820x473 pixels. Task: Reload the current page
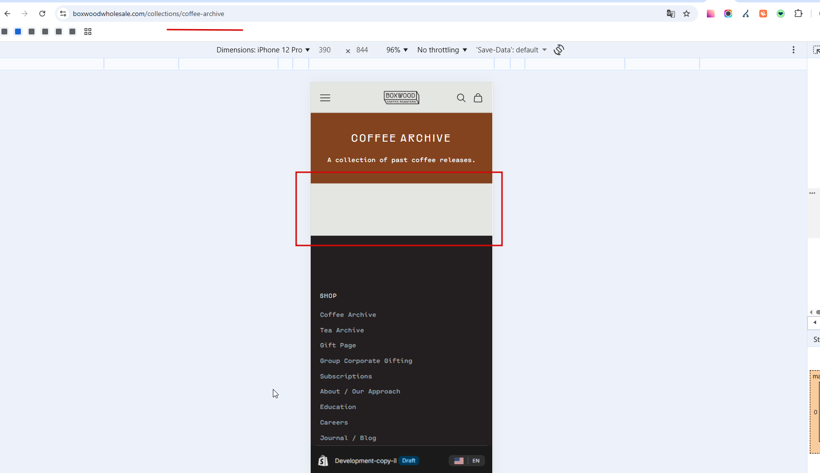[42, 14]
